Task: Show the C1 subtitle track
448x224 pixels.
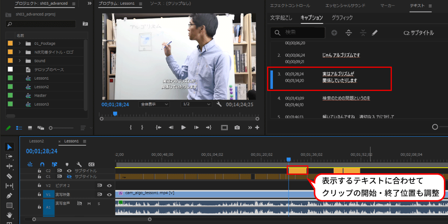Action: (69, 176)
